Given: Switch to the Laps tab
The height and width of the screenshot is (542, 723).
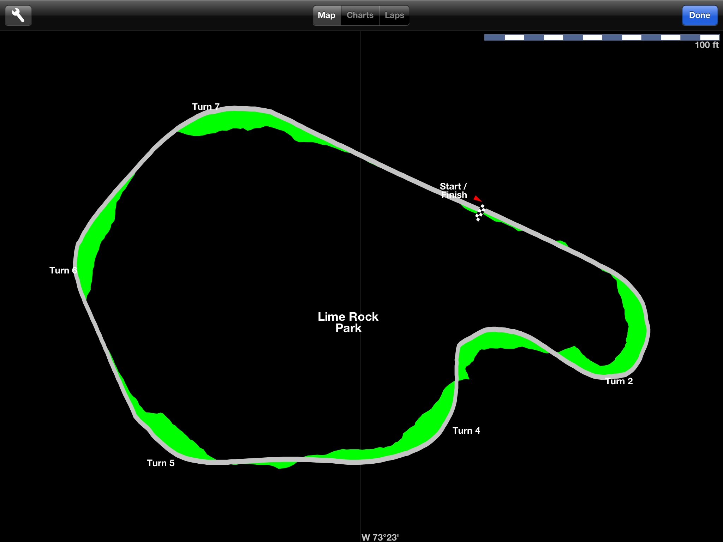Looking at the screenshot, I should [394, 16].
